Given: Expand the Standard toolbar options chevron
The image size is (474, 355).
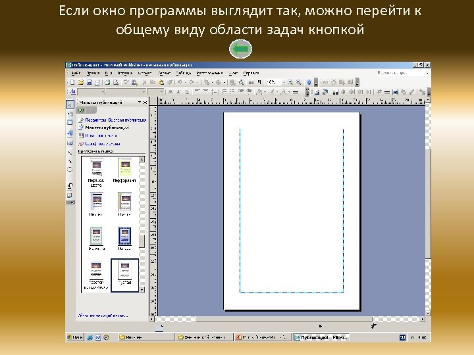Looking at the screenshot, I should click(x=315, y=82).
